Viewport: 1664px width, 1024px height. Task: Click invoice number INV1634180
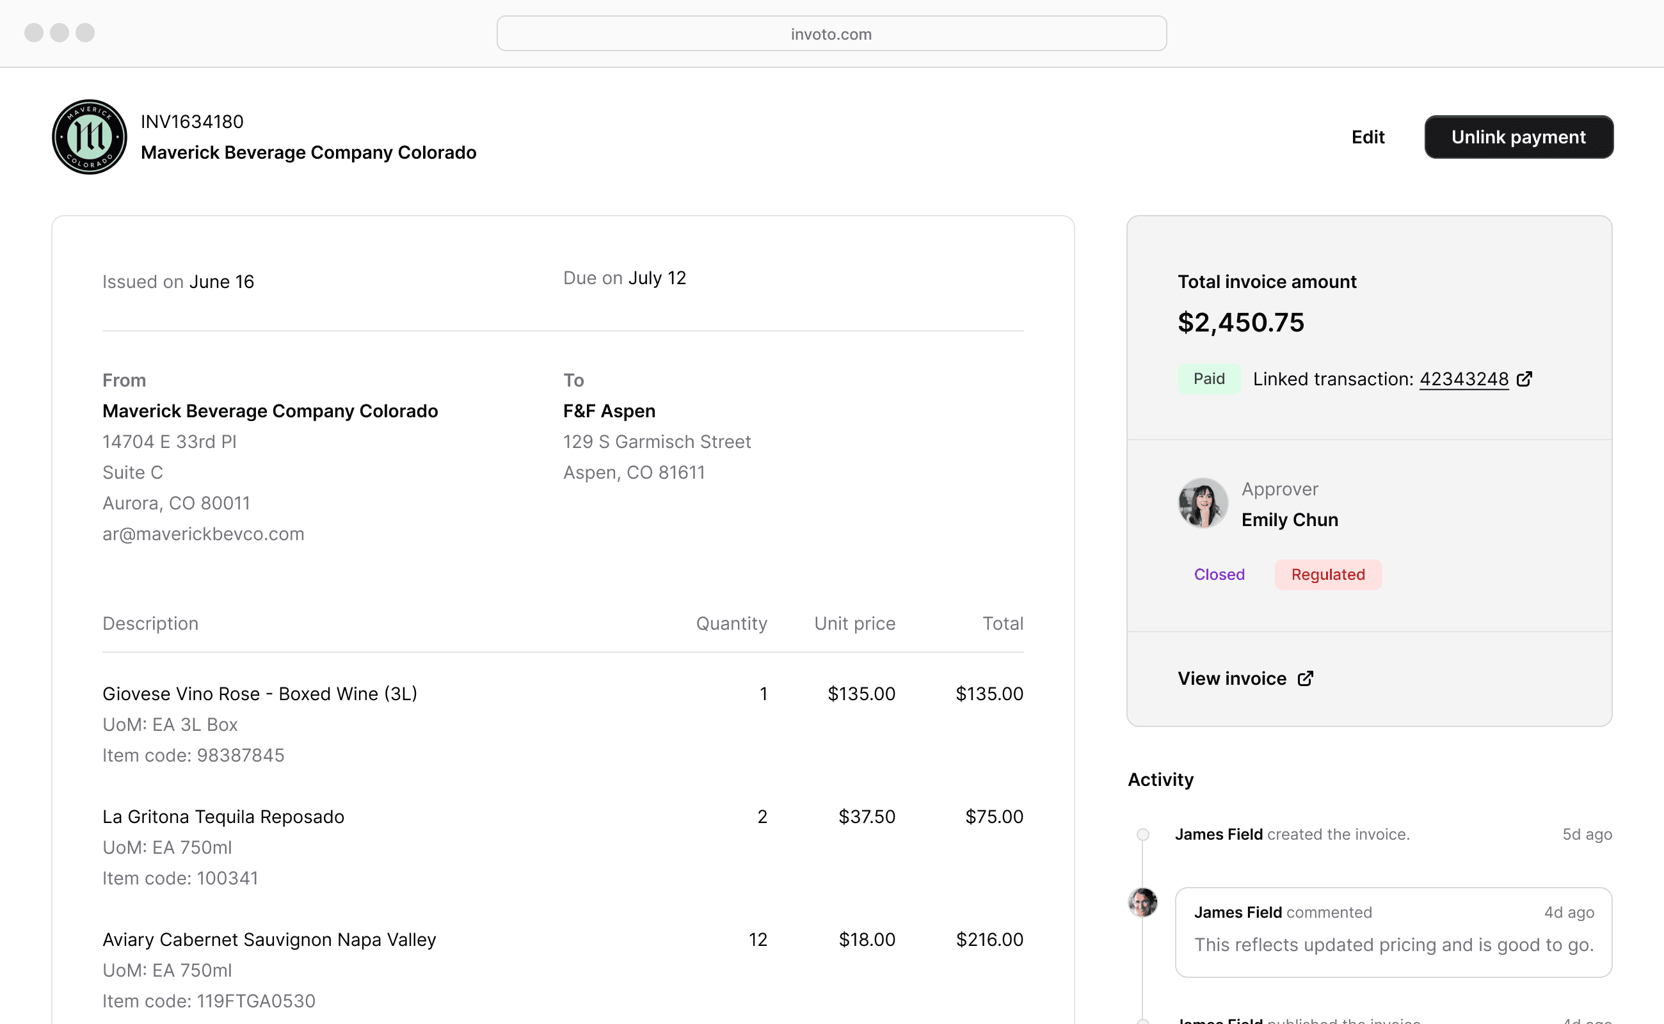(x=193, y=122)
